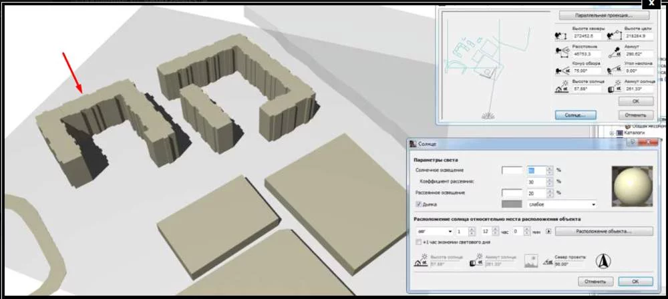Screen dimensions: 668x299
Task: Click the camera height icon
Action: click(x=561, y=35)
